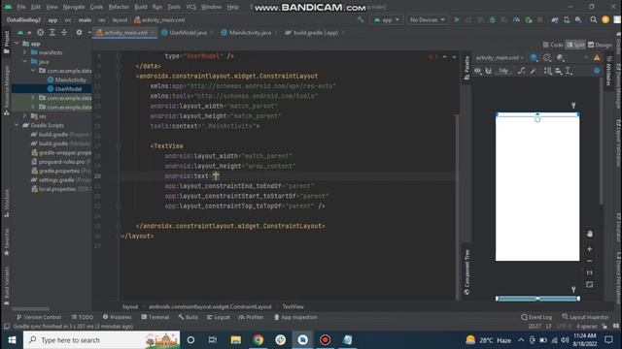Switch editor to Design view
The width and height of the screenshot is (622, 349).
tap(601, 45)
